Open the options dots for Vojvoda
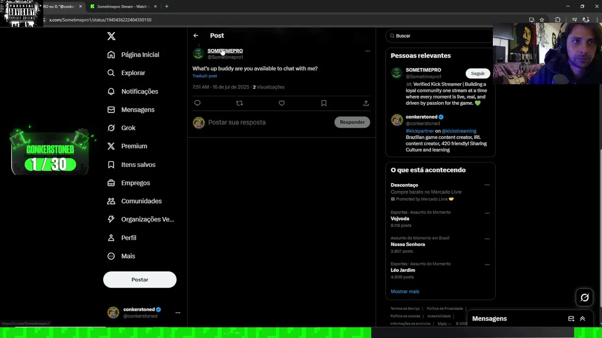Image resolution: width=602 pixels, height=338 pixels. click(x=487, y=213)
